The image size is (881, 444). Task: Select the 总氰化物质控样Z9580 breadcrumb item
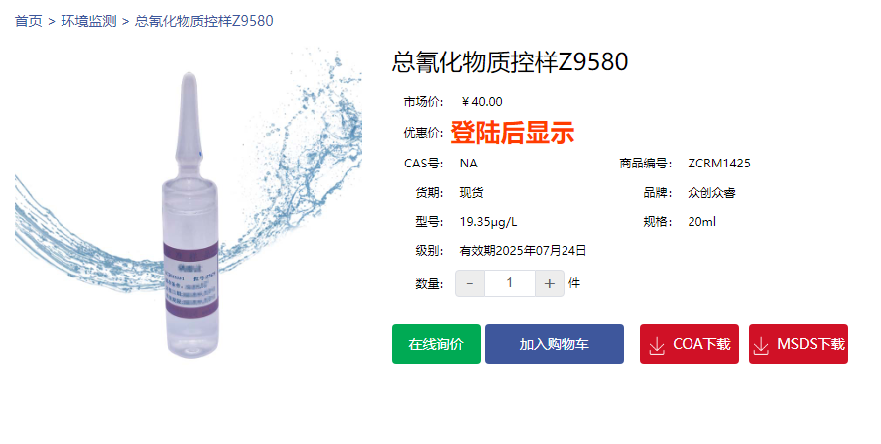(x=204, y=21)
